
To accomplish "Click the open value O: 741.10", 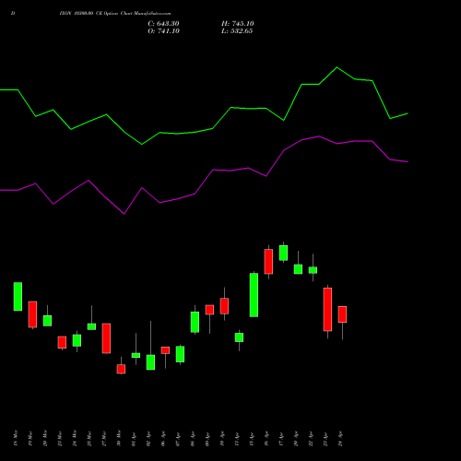I will pyautogui.click(x=163, y=31).
